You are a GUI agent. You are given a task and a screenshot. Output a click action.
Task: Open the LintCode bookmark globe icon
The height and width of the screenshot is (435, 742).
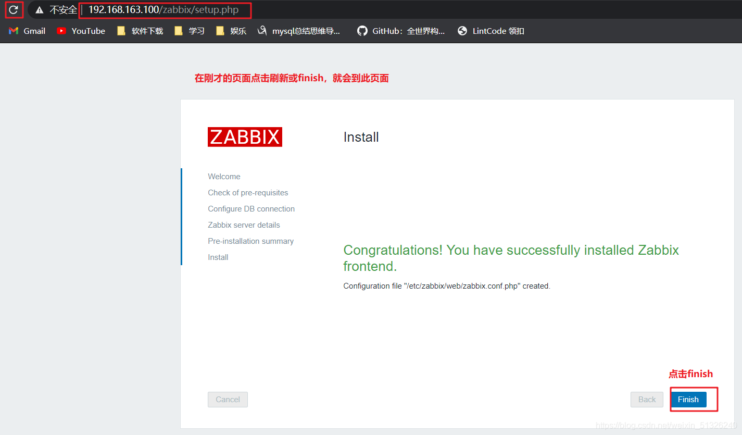[462, 31]
